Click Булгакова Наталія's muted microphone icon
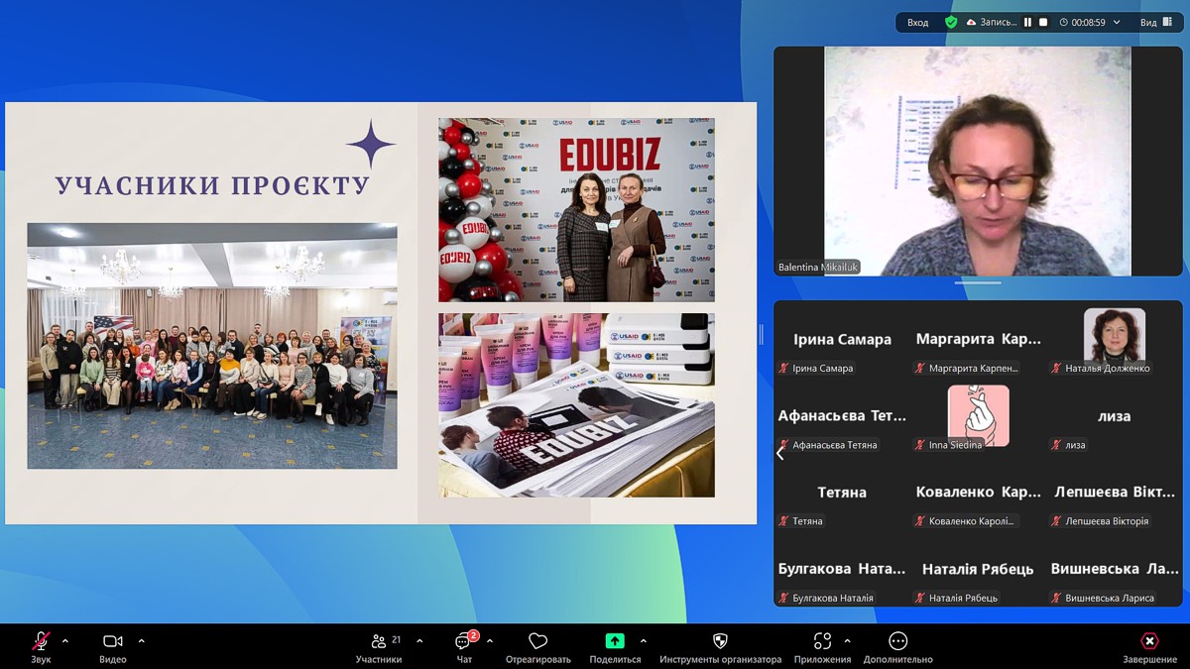 pos(783,599)
